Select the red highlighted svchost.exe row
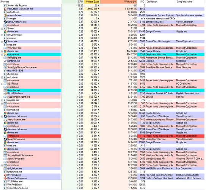The image size is (206, 190). [x=103, y=136]
